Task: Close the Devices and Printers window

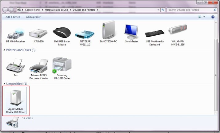Action: tap(213, 2)
